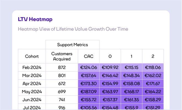Click the Jun 2024 cohort label
This screenshot has width=182, height=110.
point(32,99)
